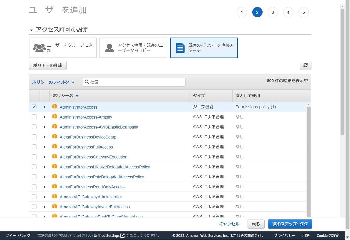This screenshot has height=240, width=350.
Task: Click 次のステップ: タグ button
Action: [290, 224]
